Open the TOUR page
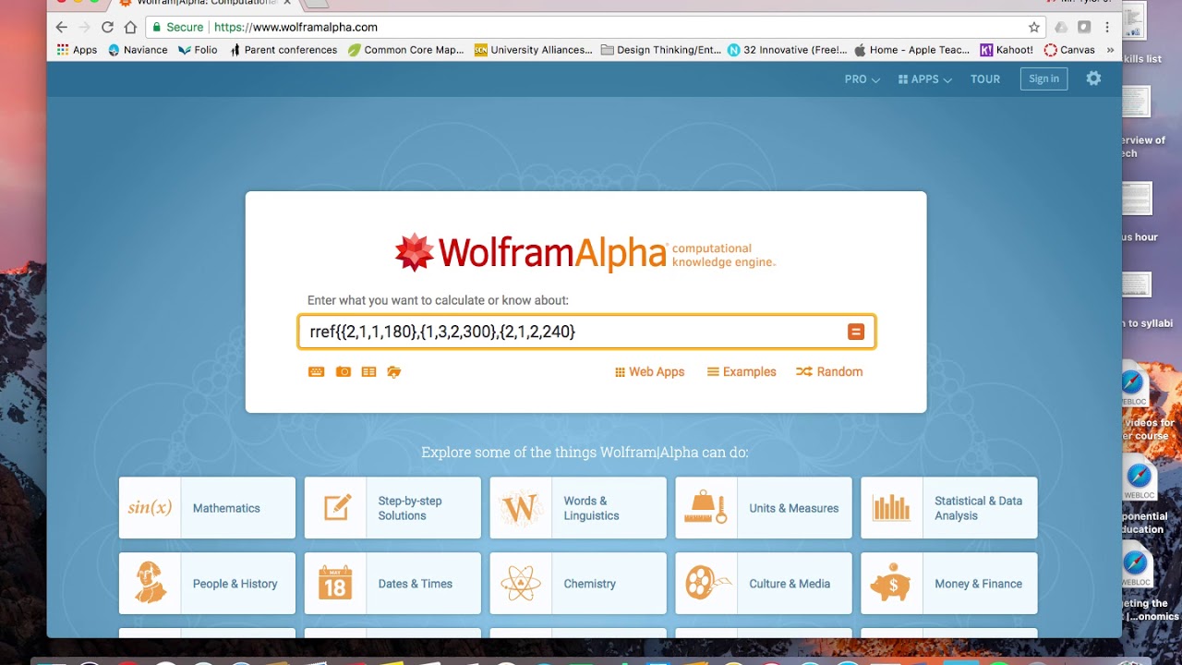The height and width of the screenshot is (665, 1182). [985, 79]
